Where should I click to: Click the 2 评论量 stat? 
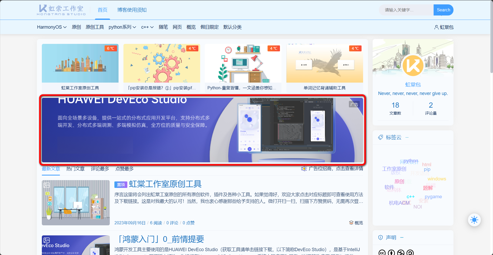tap(431, 108)
